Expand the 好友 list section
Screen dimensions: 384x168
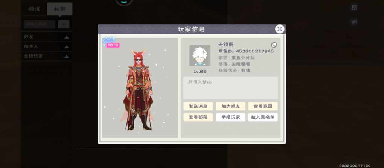[x=47, y=37]
